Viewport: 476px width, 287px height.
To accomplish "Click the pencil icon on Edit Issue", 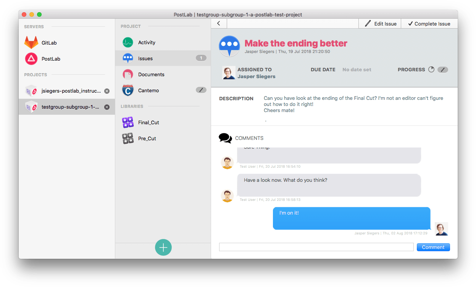I will click(x=368, y=23).
